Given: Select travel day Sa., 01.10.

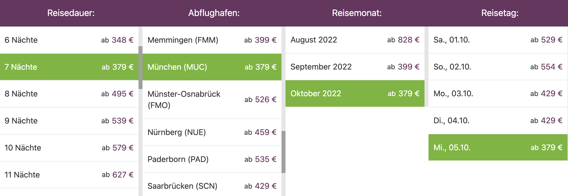Looking at the screenshot, I should click(498, 40).
